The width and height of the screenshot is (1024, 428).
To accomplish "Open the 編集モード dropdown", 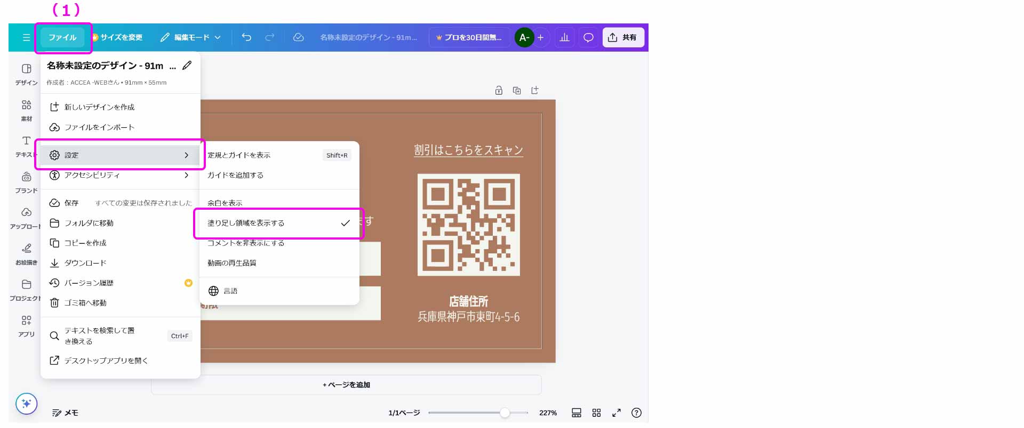I will coord(190,37).
